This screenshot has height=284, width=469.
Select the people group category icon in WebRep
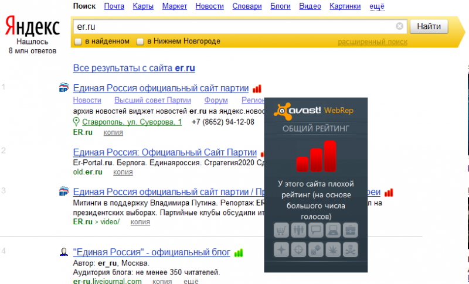298,230
